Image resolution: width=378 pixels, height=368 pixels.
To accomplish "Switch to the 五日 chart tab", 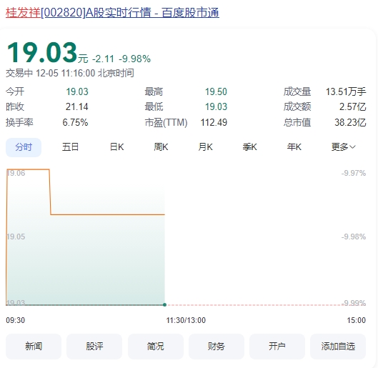I will point(70,147).
